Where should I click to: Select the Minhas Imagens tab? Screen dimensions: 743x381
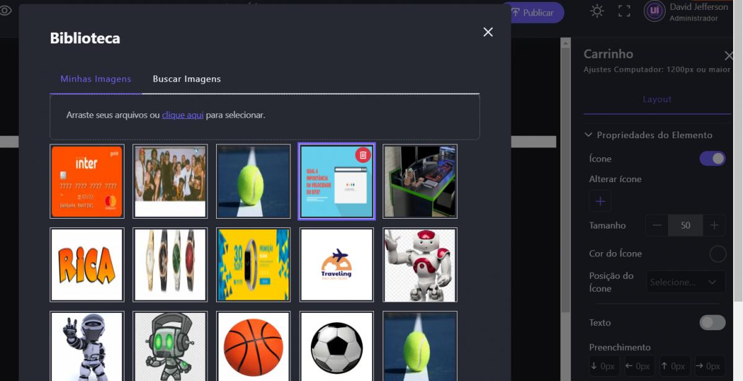point(95,79)
